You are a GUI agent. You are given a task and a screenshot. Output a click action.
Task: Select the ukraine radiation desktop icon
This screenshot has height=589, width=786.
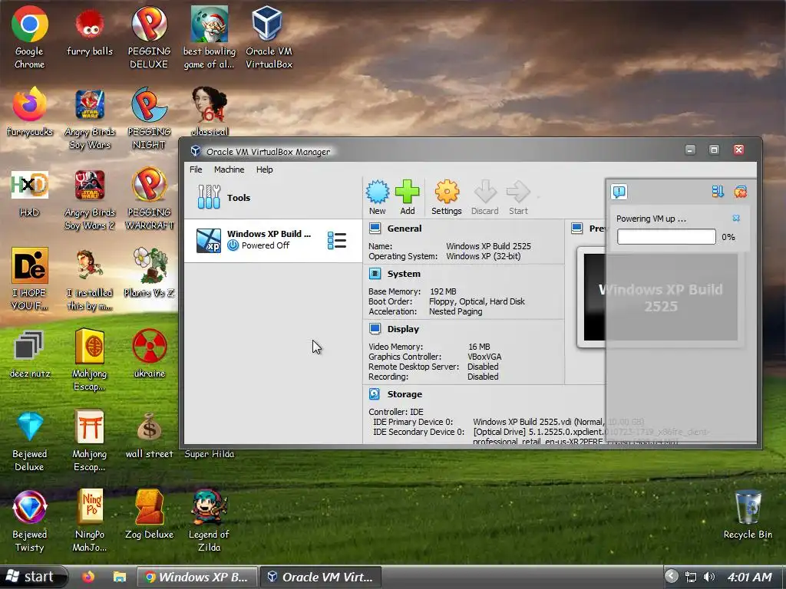pos(149,354)
